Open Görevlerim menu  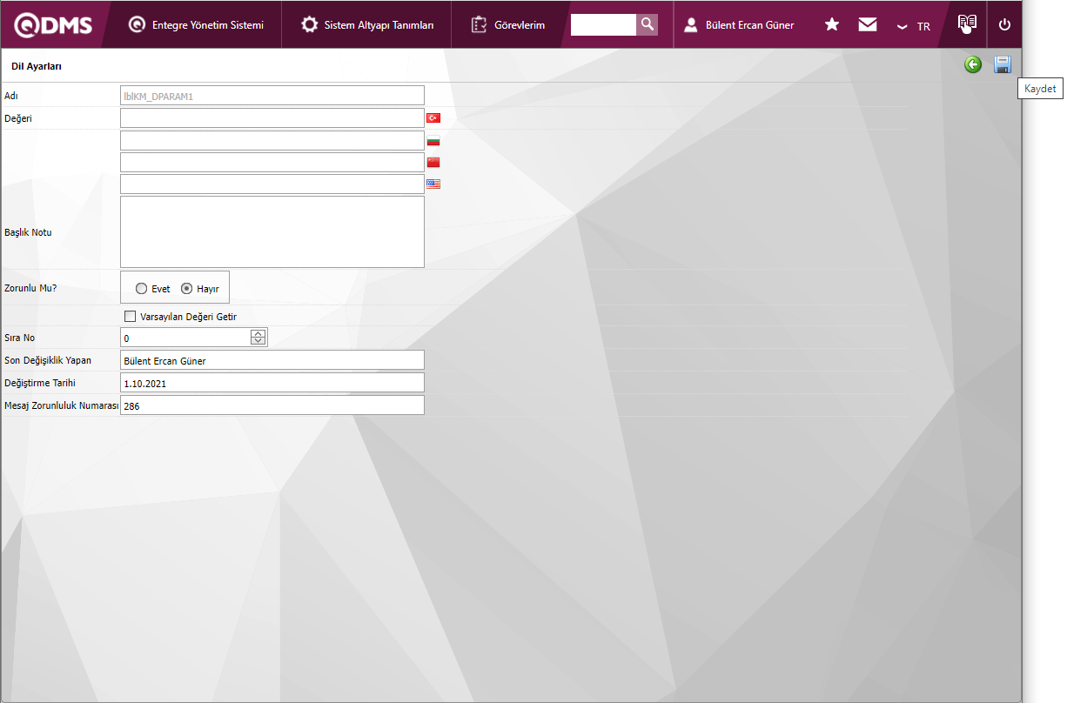click(x=508, y=24)
